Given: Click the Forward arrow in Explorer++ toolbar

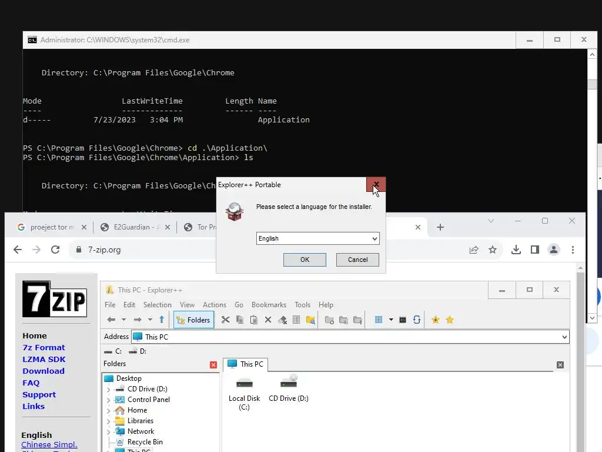Looking at the screenshot, I should (x=138, y=320).
